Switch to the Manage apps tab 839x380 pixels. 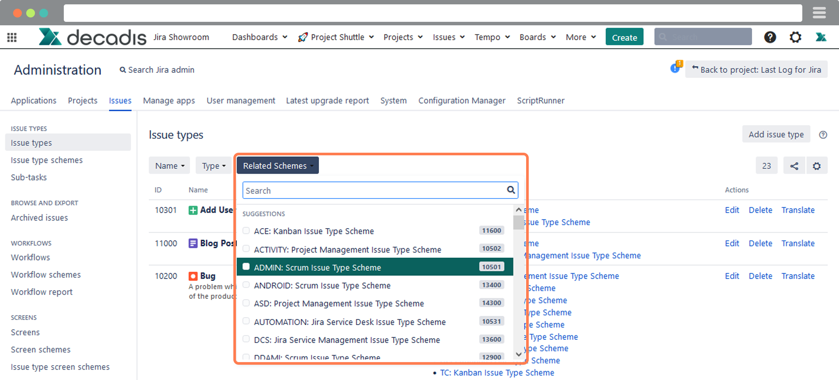(169, 101)
